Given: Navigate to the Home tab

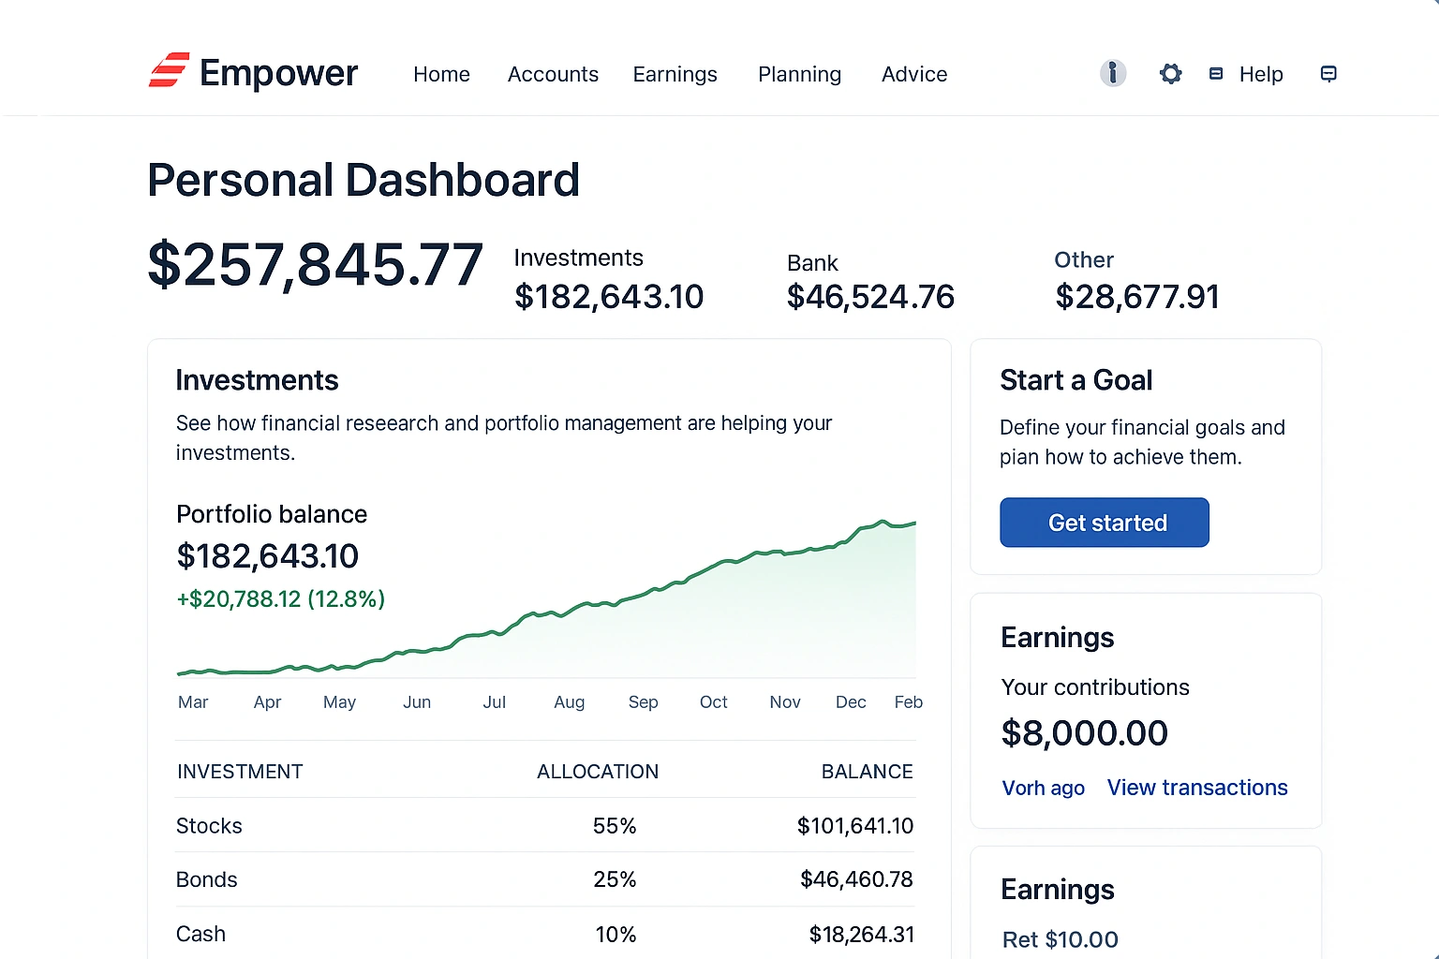Looking at the screenshot, I should coord(441,74).
